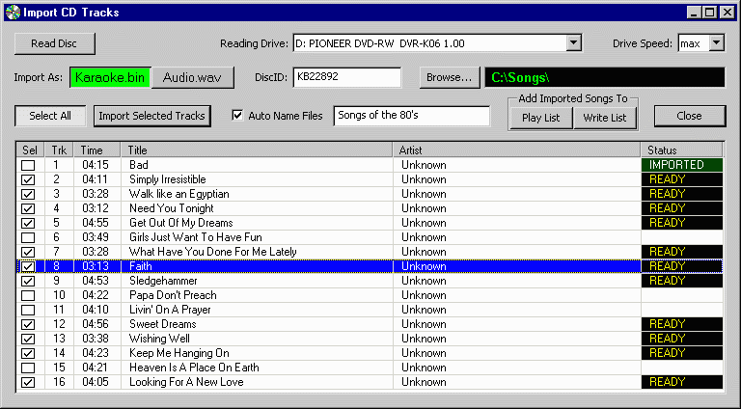Image resolution: width=741 pixels, height=409 pixels.
Task: Expand the Drive Speed dropdown
Action: click(x=716, y=43)
